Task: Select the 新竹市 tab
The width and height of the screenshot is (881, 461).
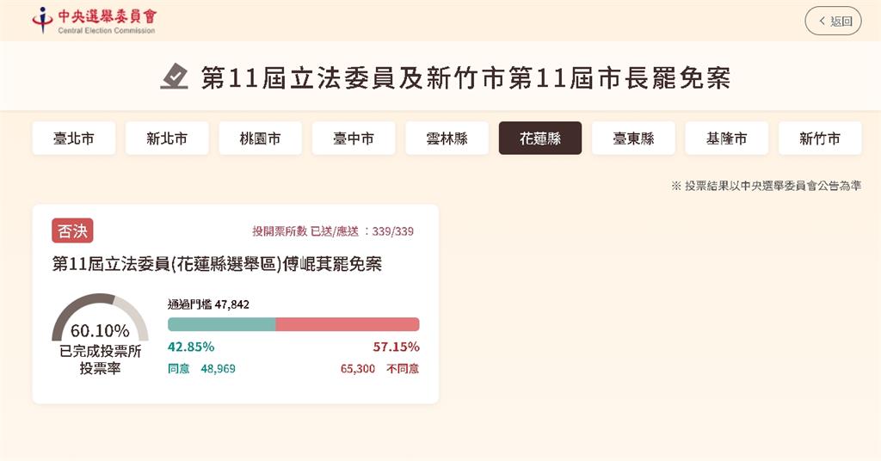Action: [820, 138]
